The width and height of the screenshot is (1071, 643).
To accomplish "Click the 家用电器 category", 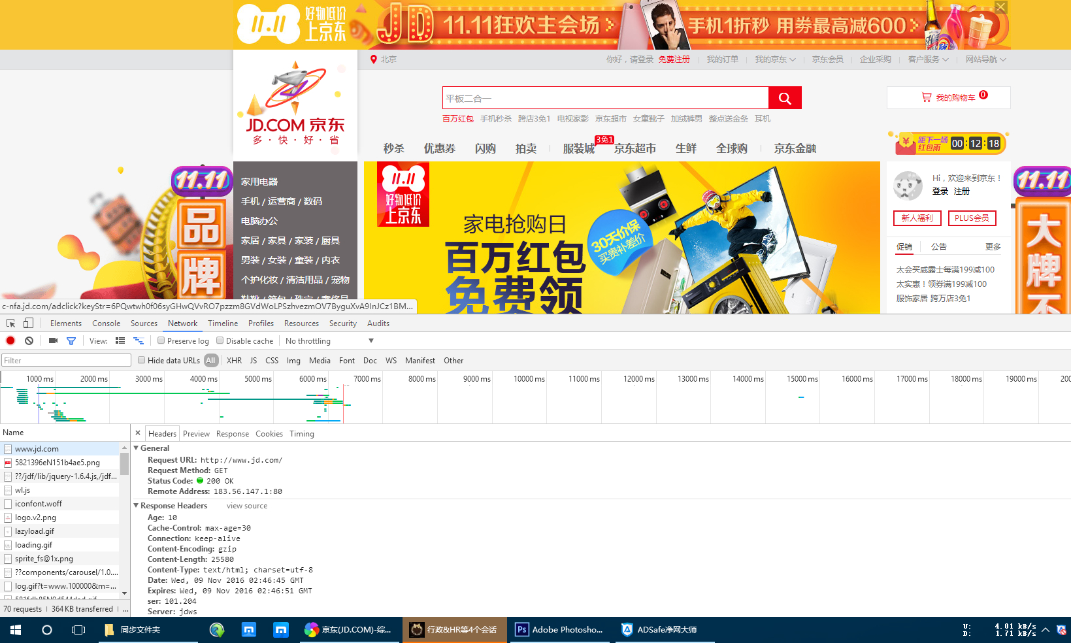I will (259, 182).
